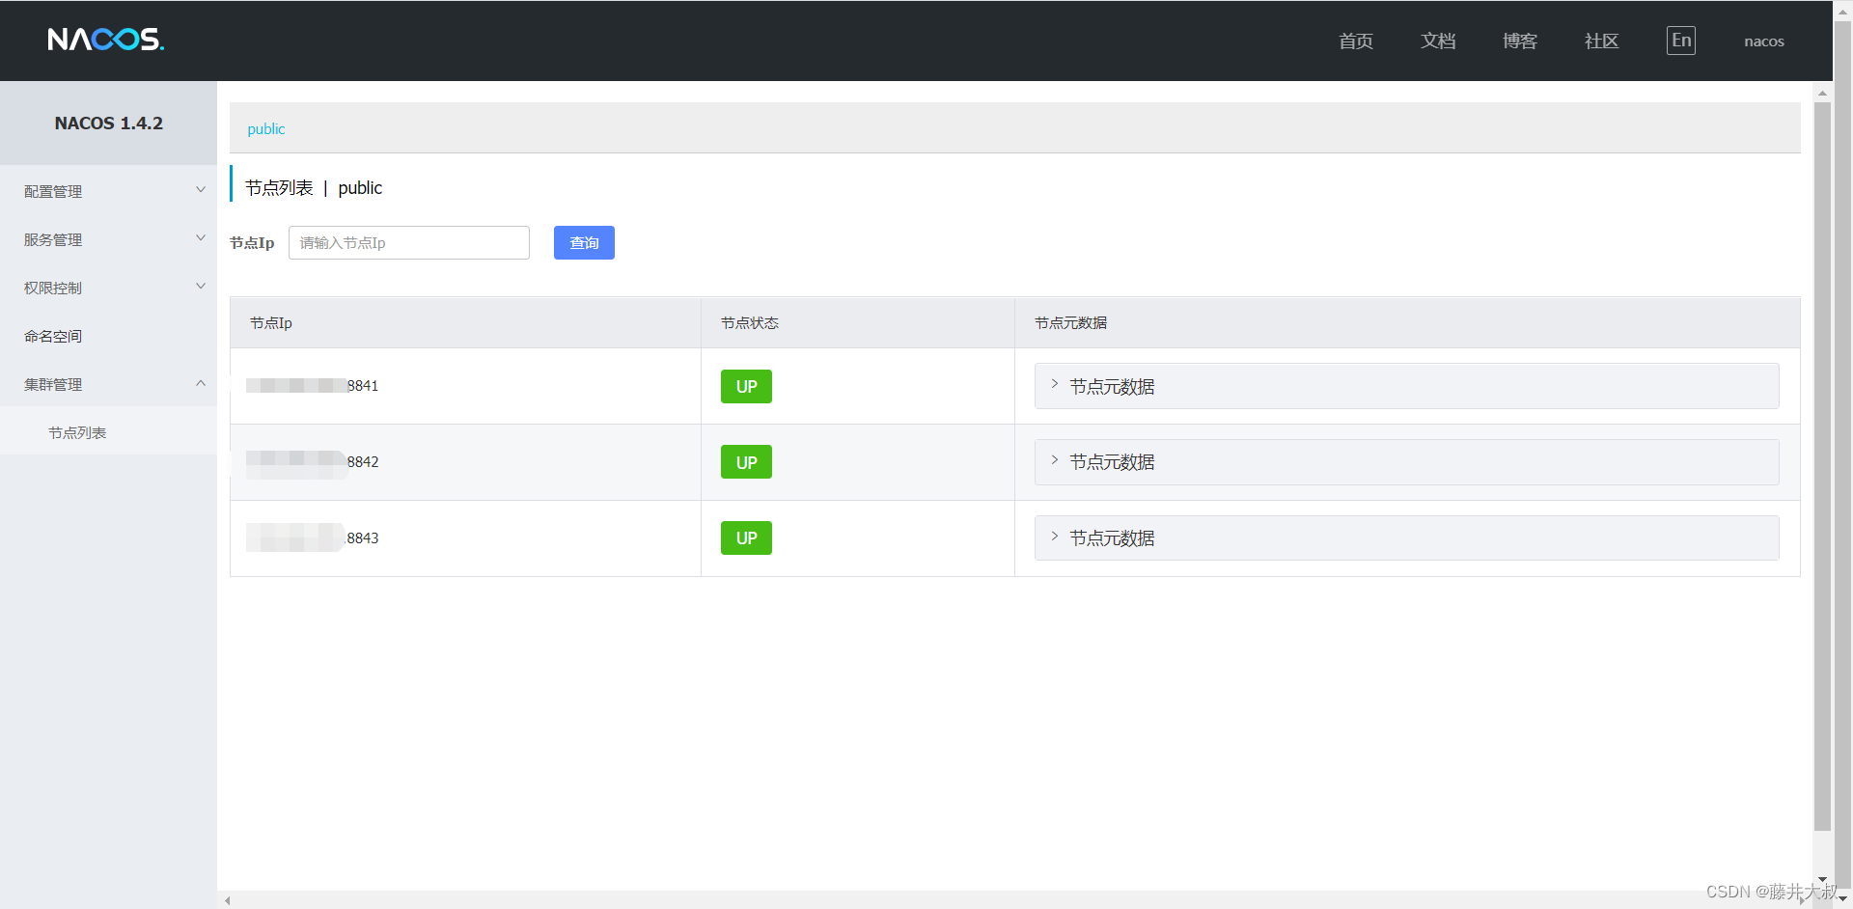
Task: Open the 文档 header link
Action: tap(1437, 41)
